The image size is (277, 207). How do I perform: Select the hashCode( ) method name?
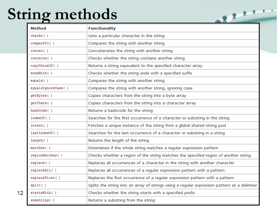point(41,110)
